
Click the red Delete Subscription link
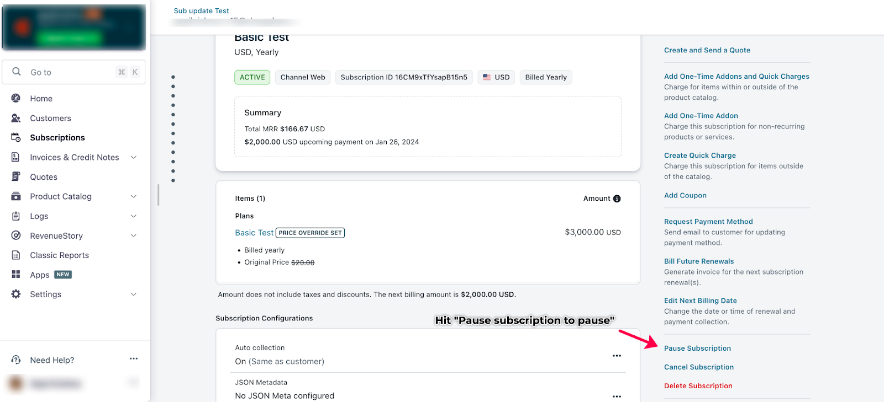pos(698,386)
